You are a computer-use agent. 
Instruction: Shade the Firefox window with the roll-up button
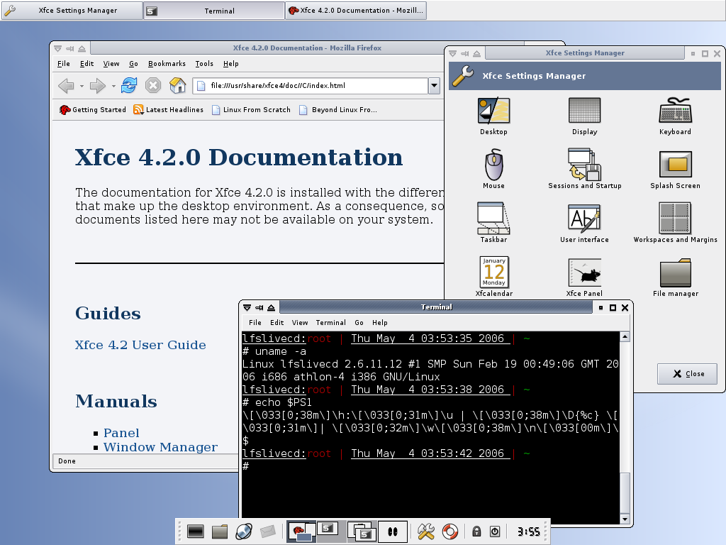(x=82, y=48)
